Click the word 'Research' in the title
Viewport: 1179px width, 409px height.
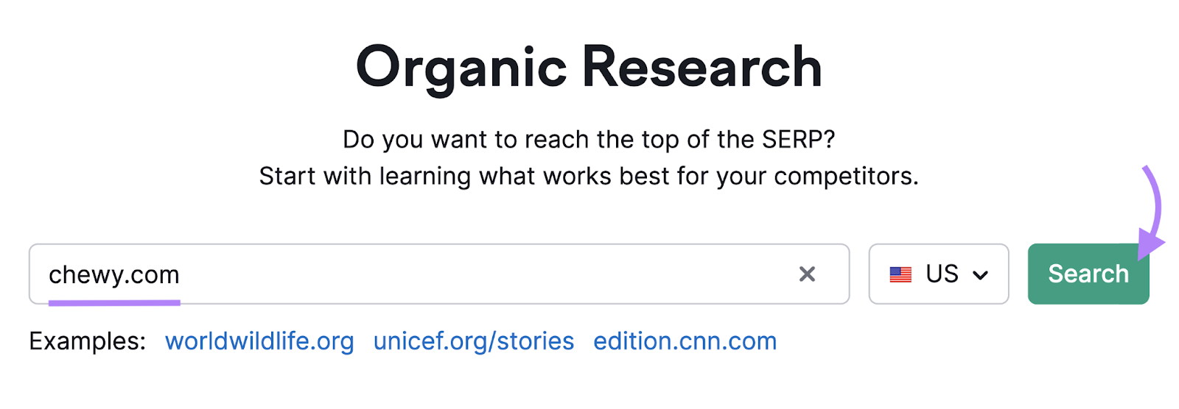[x=702, y=67]
